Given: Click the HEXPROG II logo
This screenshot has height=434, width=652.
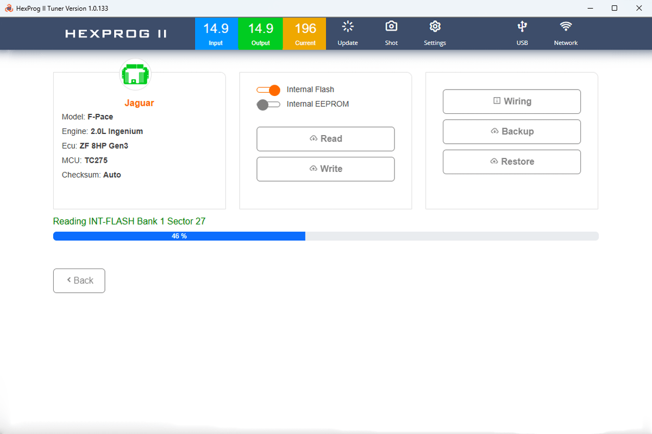Looking at the screenshot, I should tap(116, 34).
